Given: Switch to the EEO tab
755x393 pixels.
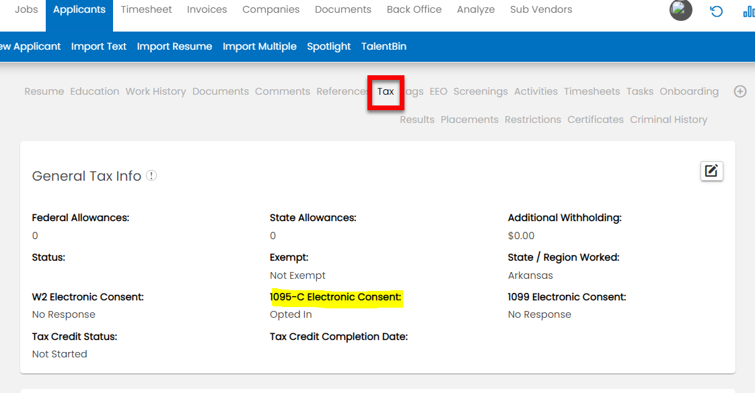Looking at the screenshot, I should click(438, 91).
